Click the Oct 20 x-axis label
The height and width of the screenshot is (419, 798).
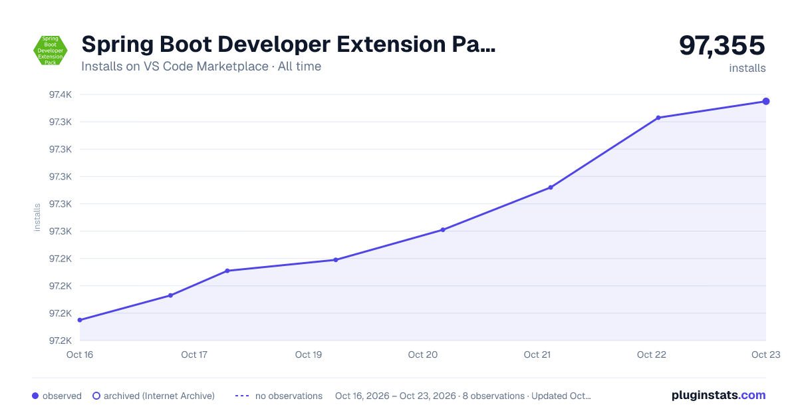tap(423, 354)
